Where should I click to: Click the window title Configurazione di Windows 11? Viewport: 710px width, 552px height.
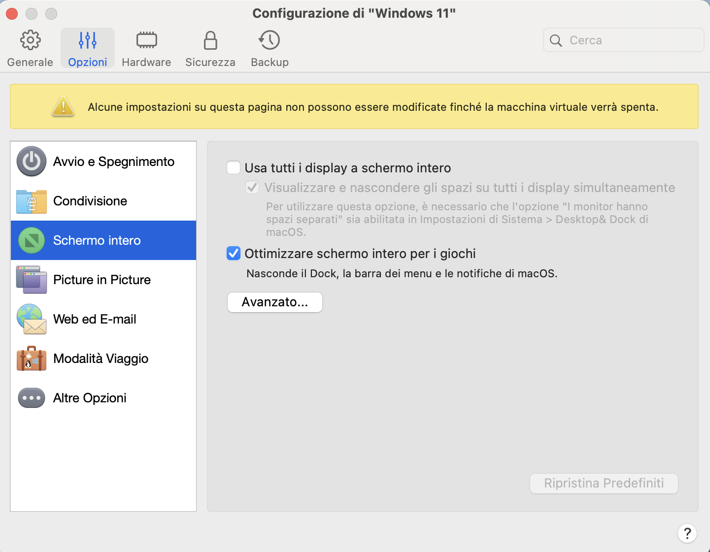(354, 13)
